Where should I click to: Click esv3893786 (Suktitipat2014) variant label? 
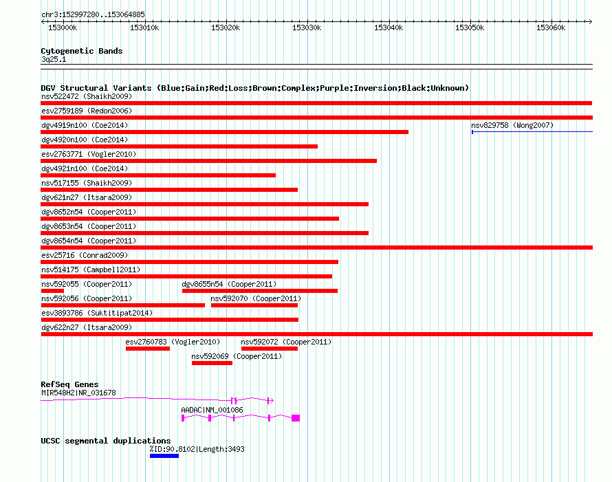tap(97, 313)
